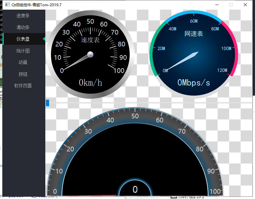Click the 0km/h speed reading
This screenshot has height=199, width=255.
coord(90,83)
